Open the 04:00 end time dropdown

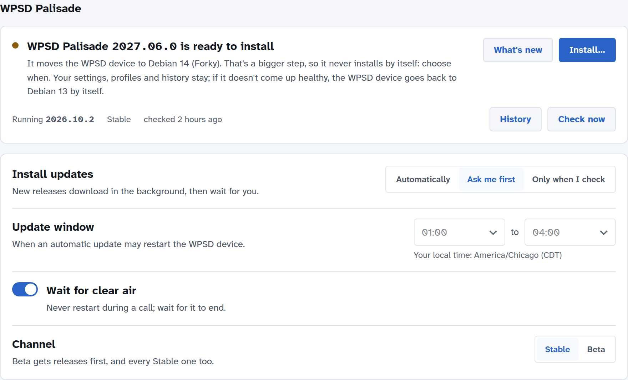tap(570, 232)
